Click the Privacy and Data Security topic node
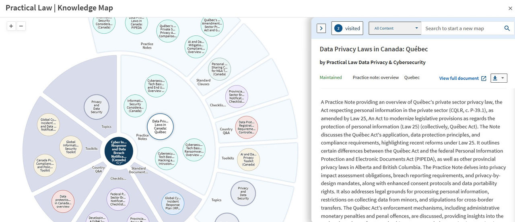 tap(97, 107)
